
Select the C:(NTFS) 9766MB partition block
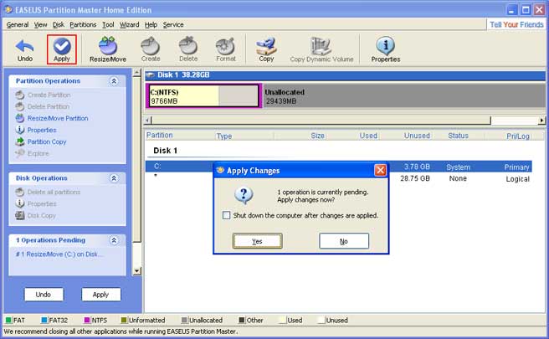203,96
